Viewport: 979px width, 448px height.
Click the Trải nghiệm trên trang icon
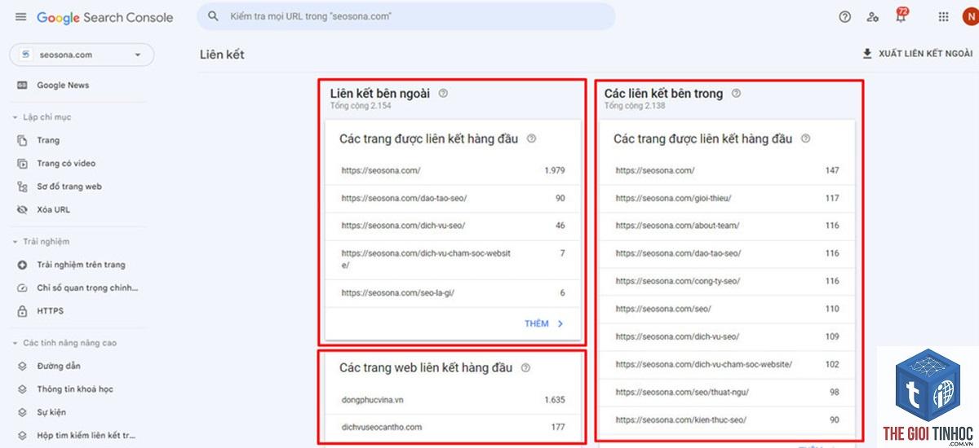[x=22, y=265]
